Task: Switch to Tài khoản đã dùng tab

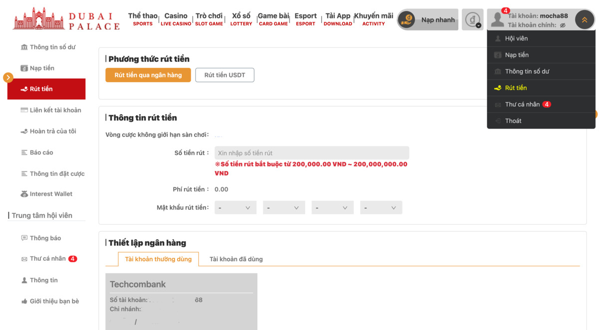Action: pos(236,259)
